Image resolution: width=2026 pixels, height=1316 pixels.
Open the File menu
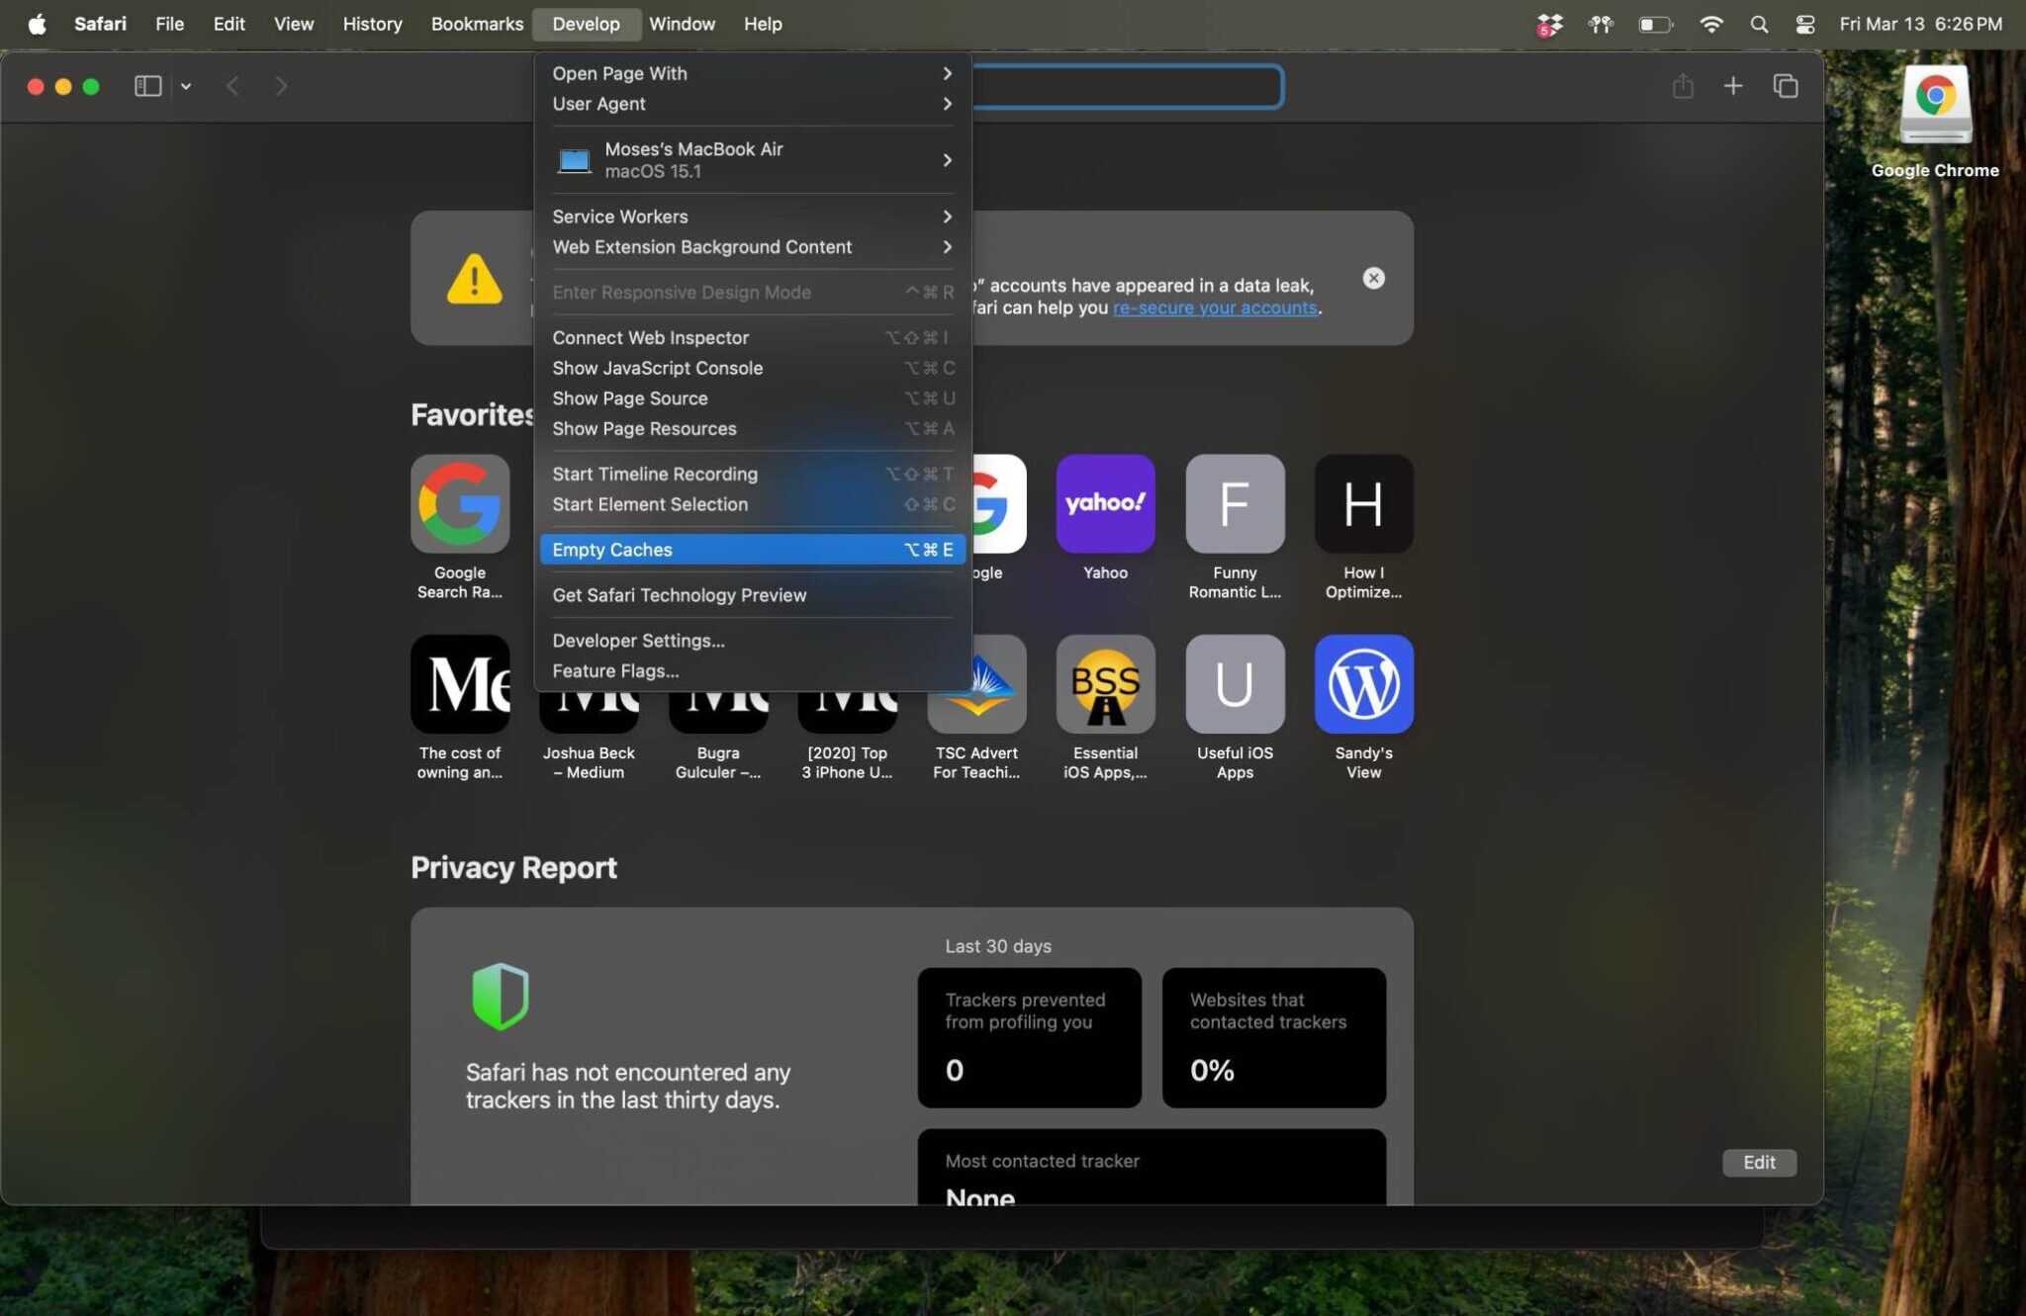click(x=169, y=24)
